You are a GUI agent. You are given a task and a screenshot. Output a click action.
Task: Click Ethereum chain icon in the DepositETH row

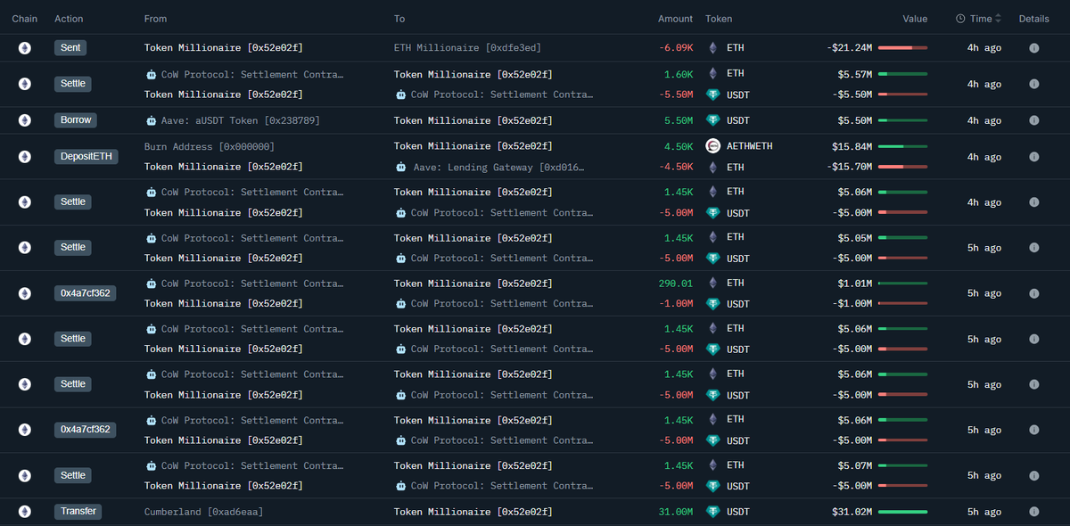tap(25, 157)
